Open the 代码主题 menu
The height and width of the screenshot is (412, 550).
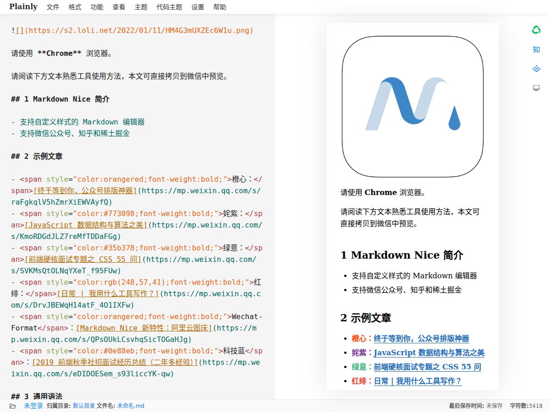[169, 7]
